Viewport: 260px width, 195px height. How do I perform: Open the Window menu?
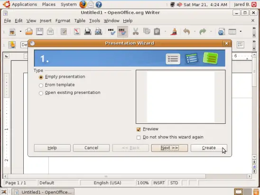111,21
